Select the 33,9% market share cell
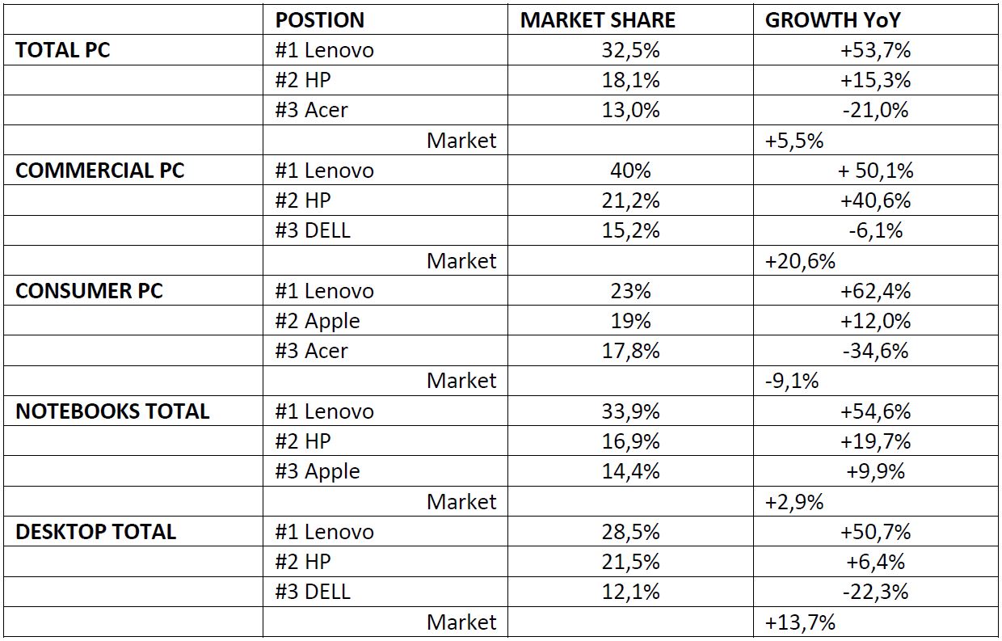 [630, 411]
